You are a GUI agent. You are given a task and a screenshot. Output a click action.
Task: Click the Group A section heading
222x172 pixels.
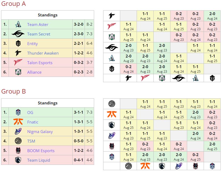tap(14, 4)
